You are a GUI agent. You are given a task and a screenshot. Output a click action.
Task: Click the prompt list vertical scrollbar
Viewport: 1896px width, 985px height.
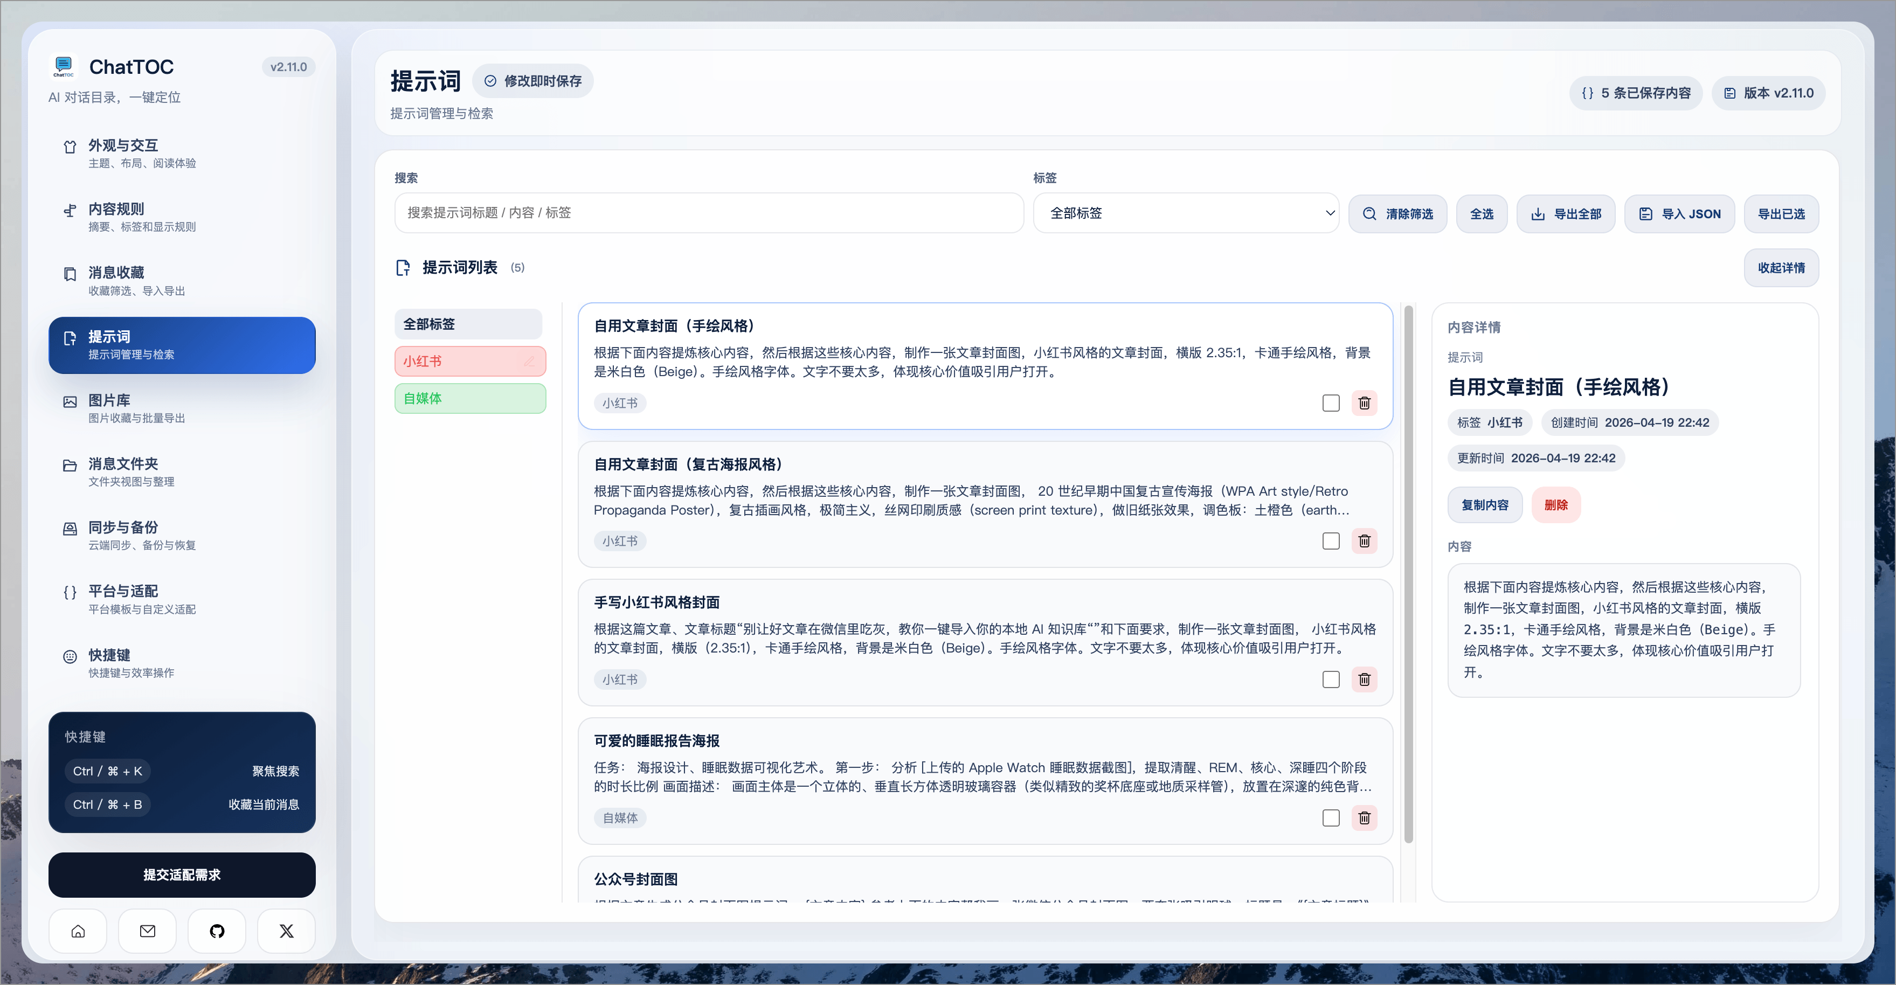[1409, 574]
